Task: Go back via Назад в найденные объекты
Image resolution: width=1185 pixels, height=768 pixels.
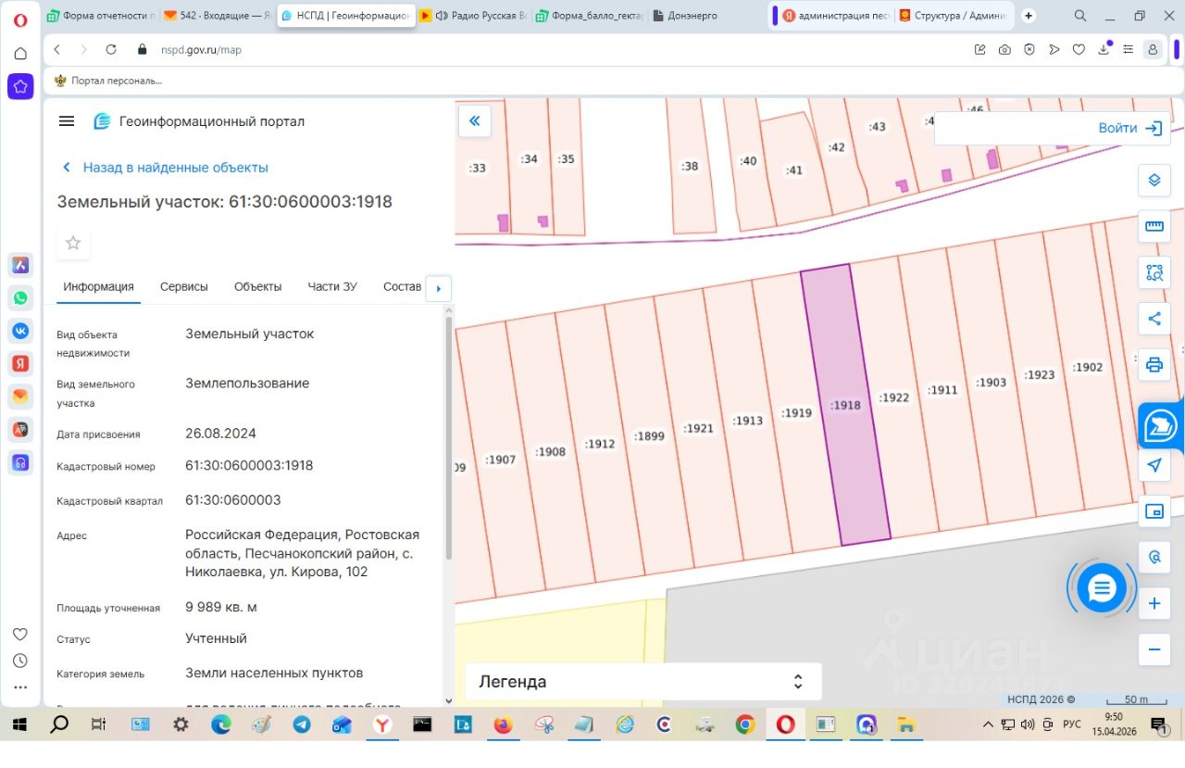Action: tap(165, 168)
